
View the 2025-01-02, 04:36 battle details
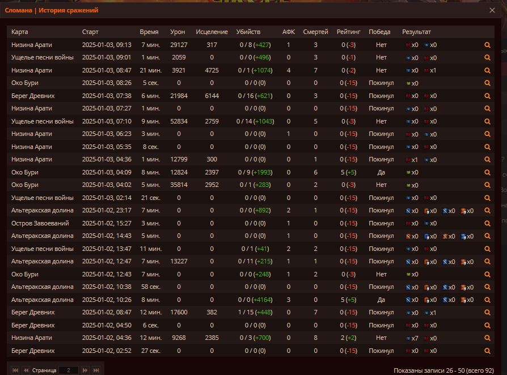[x=487, y=338]
